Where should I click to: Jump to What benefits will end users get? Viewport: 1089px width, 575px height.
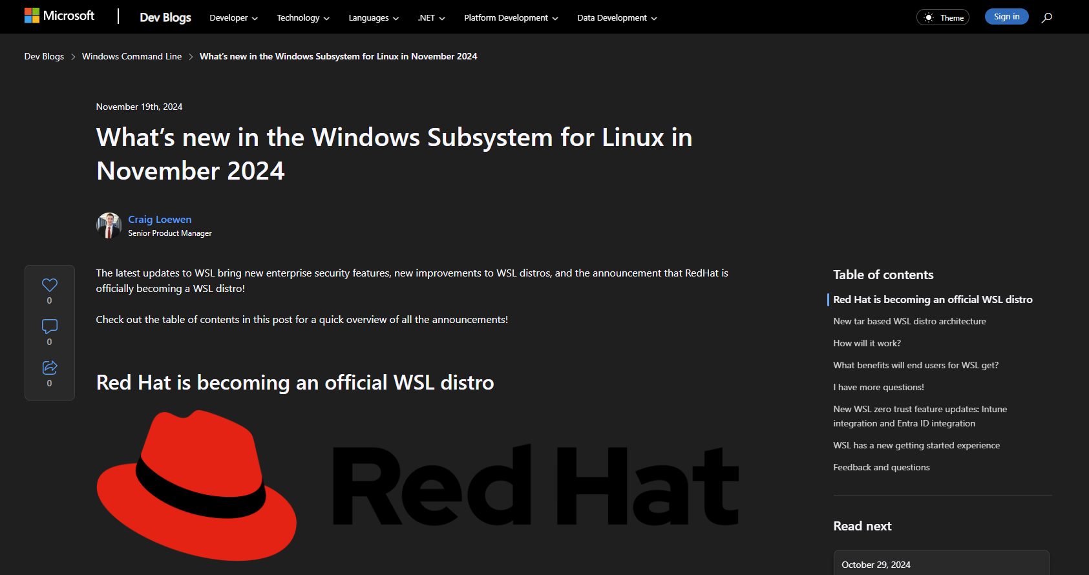[916, 366]
